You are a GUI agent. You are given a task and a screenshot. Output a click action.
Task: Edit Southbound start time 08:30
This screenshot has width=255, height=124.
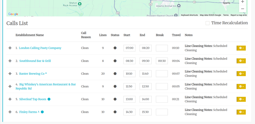coord(129,61)
